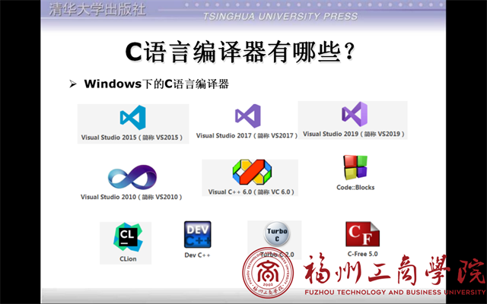Select the Visual Studio 2019 logo icon
This screenshot has width=487, height=304.
click(x=354, y=114)
